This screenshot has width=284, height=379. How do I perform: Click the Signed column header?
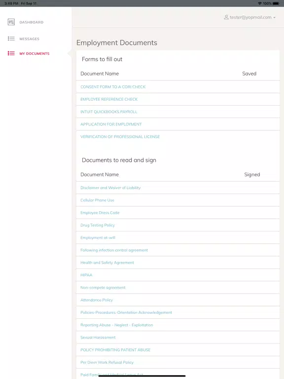click(x=252, y=175)
